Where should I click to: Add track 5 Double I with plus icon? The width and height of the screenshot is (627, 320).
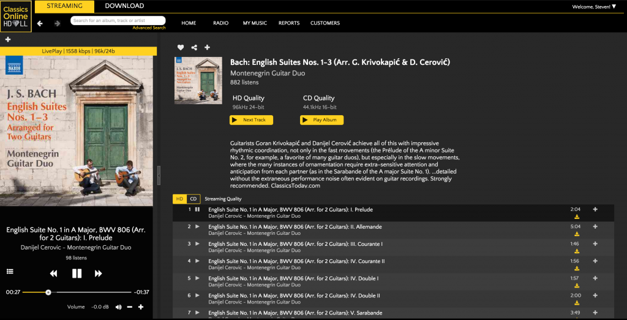595,278
